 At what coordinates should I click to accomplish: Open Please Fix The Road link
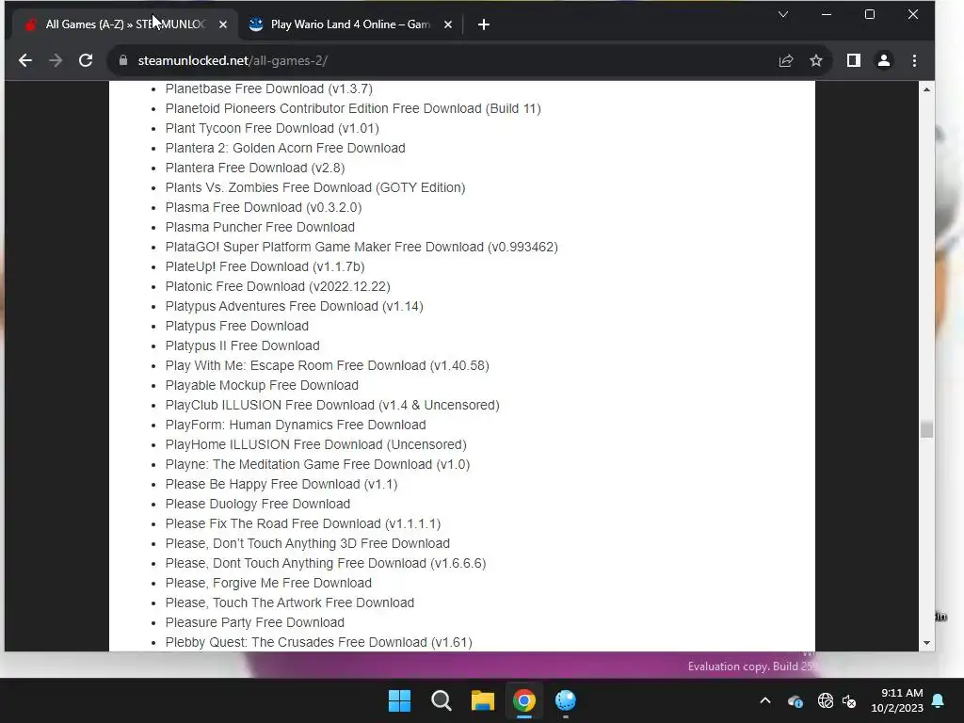(x=302, y=523)
